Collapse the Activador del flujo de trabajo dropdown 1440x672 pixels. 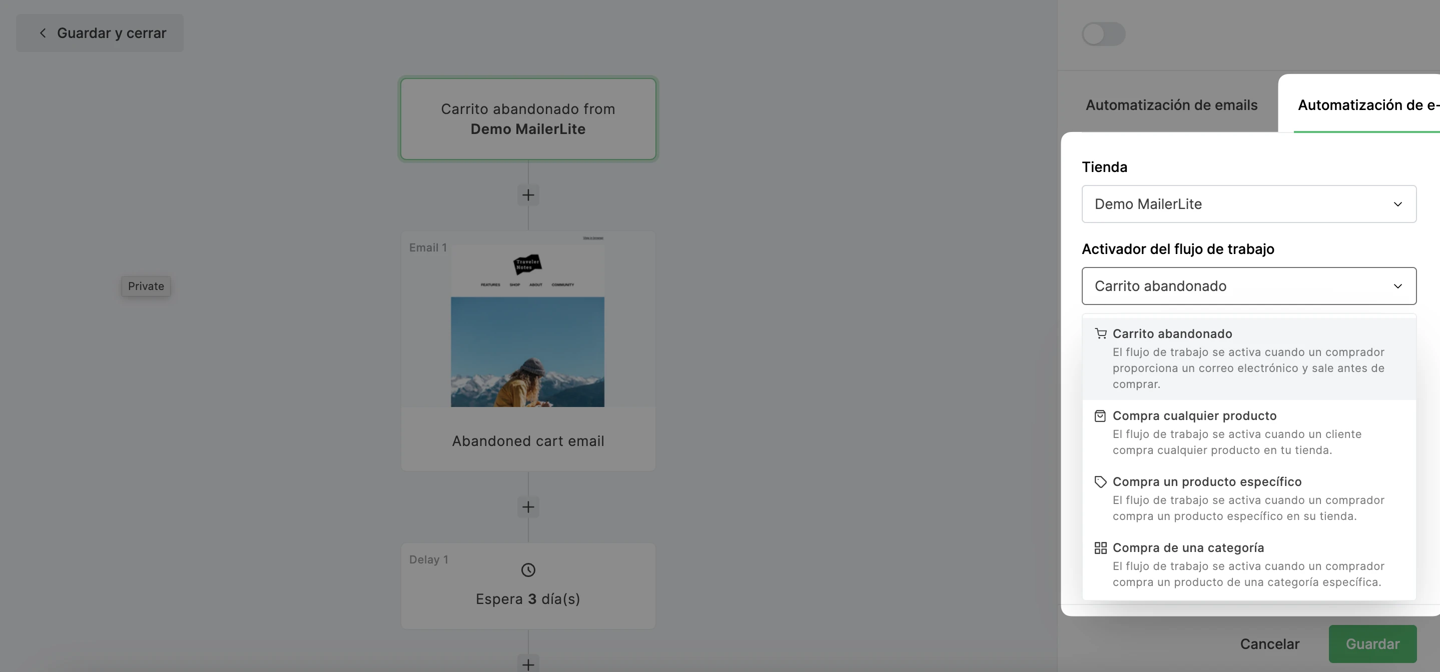pos(1248,286)
